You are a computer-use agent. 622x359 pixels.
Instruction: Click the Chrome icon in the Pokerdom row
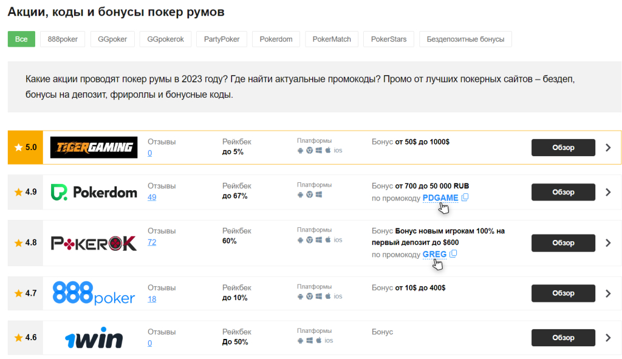coord(309,194)
